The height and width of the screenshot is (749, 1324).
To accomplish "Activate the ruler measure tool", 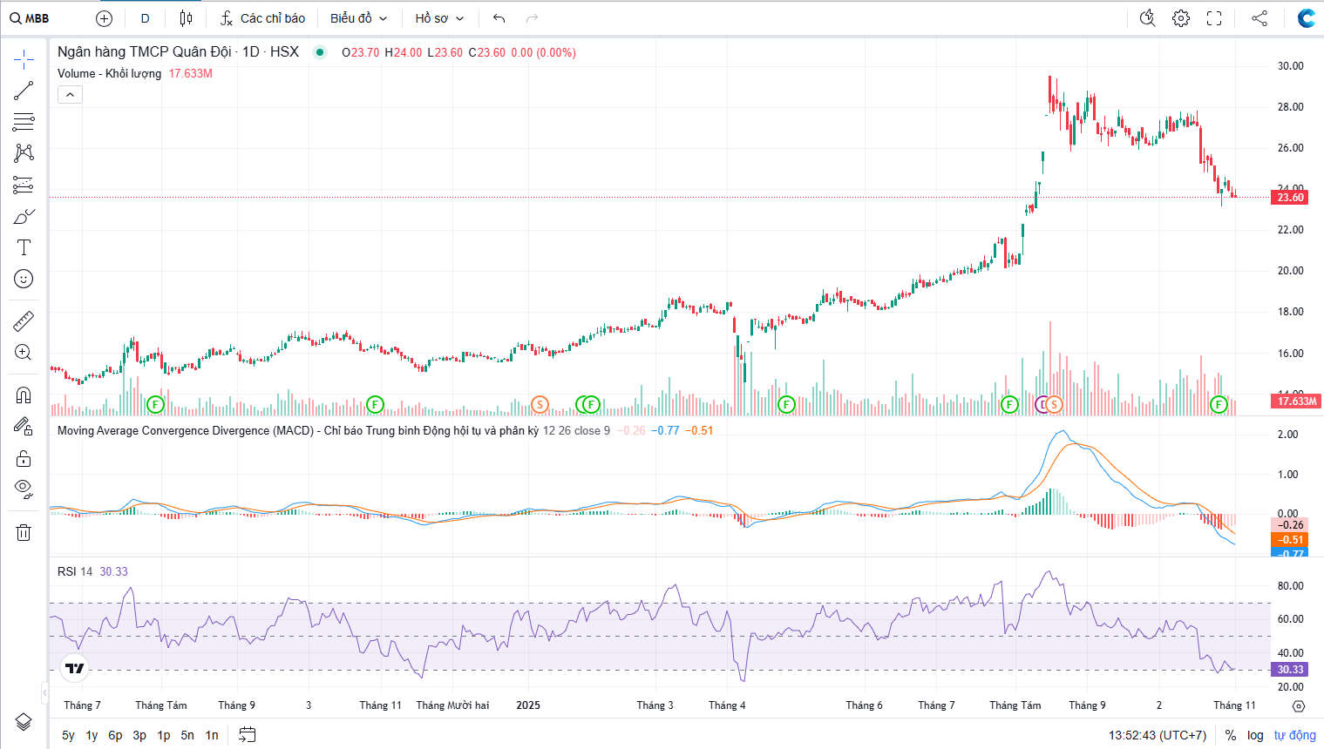I will coord(24,321).
